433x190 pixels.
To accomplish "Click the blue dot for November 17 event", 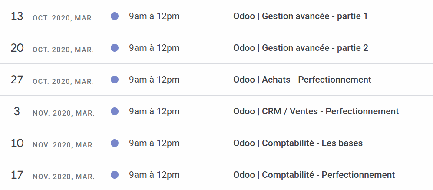I will (x=115, y=175).
